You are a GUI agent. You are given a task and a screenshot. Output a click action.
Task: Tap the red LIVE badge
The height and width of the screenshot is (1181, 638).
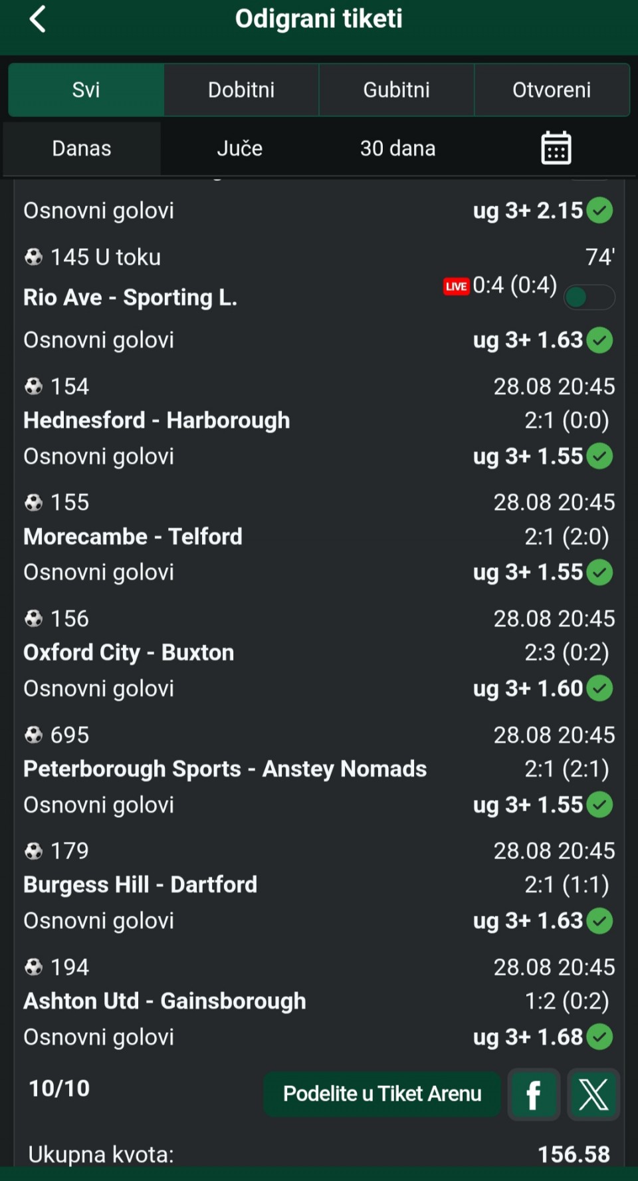coord(456,286)
